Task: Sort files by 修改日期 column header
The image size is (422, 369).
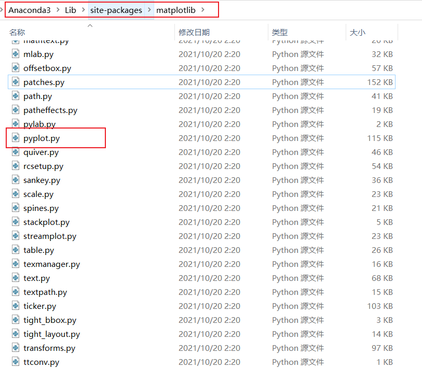Action: pyautogui.click(x=194, y=33)
